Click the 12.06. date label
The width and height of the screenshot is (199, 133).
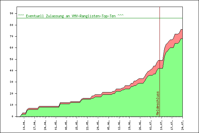(x=119, y=125)
